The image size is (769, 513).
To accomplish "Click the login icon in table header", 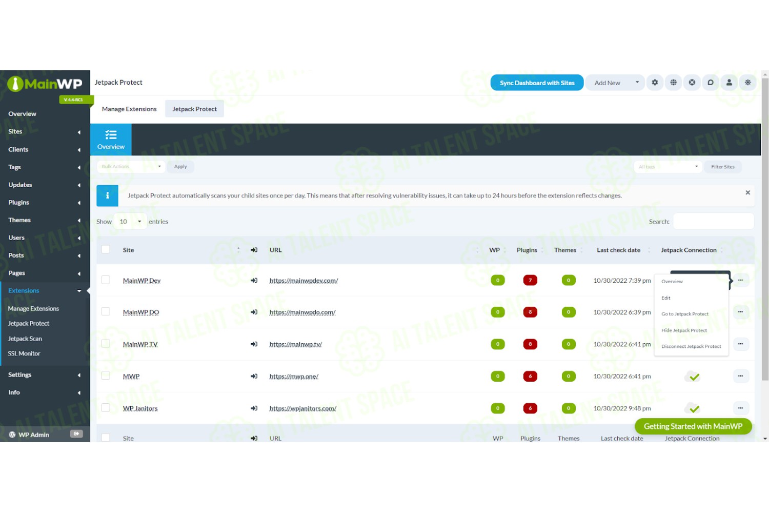I will pyautogui.click(x=254, y=250).
